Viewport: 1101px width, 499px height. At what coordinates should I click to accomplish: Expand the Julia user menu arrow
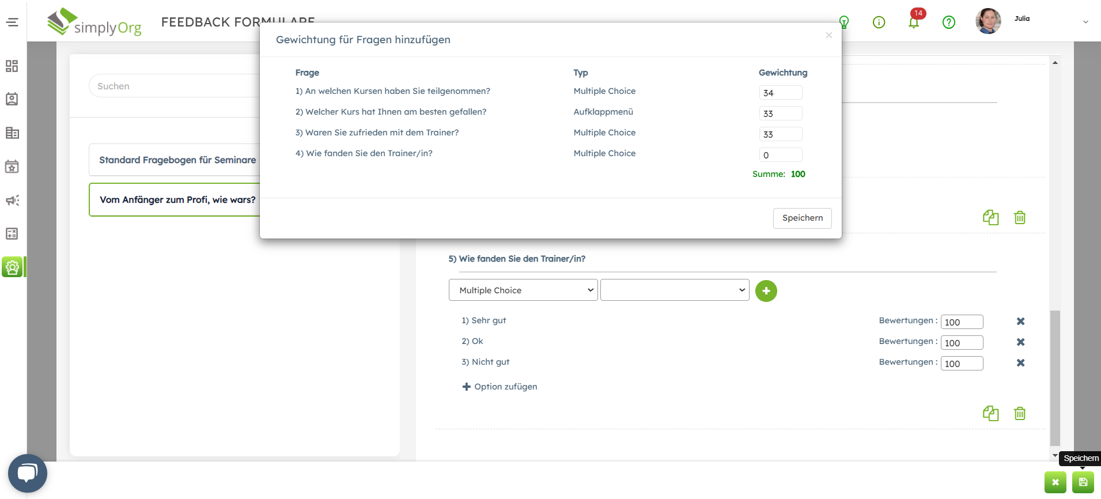pyautogui.click(x=1085, y=22)
